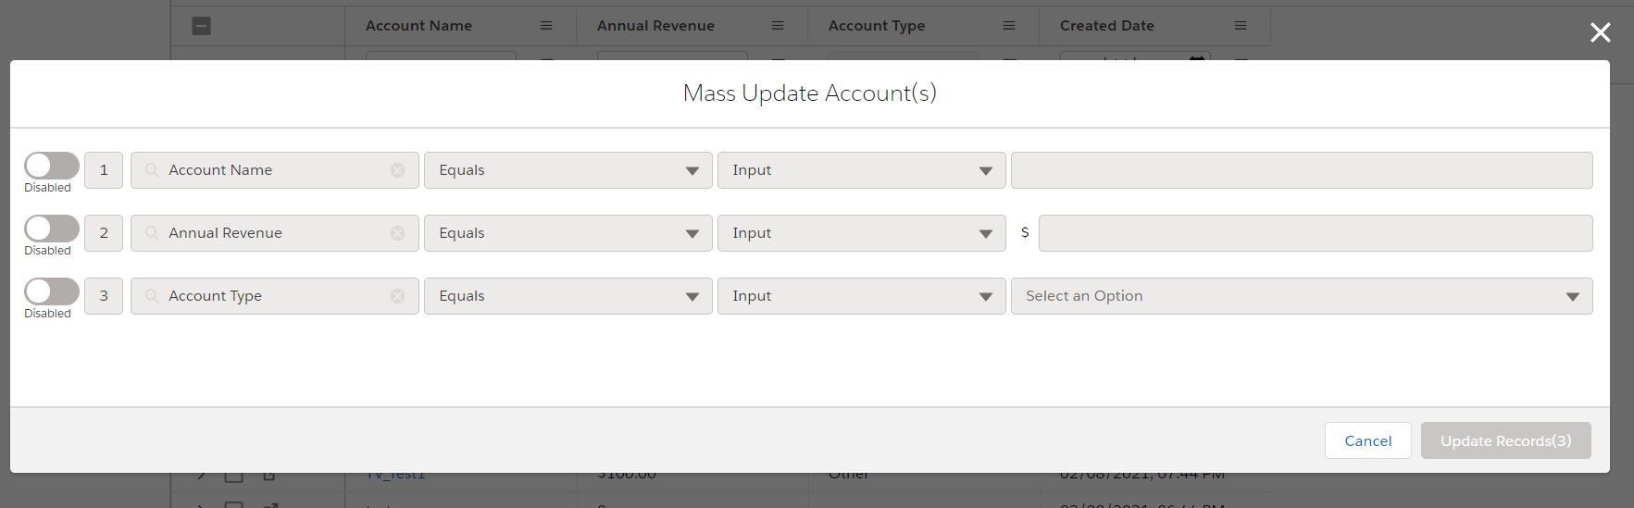Viewport: 1634px width, 508px height.
Task: Clear the Annual Revenue field selection
Action: coord(397,233)
